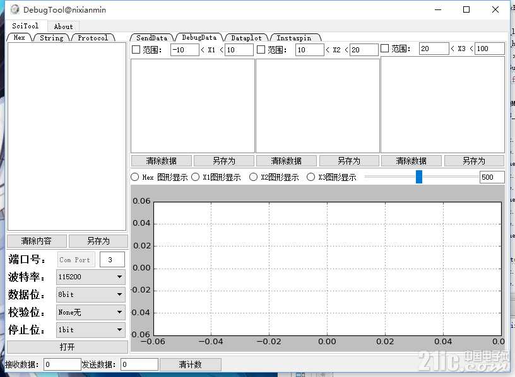Select X1图形显示 radio button
Screen dimensions: 515x377
point(195,177)
